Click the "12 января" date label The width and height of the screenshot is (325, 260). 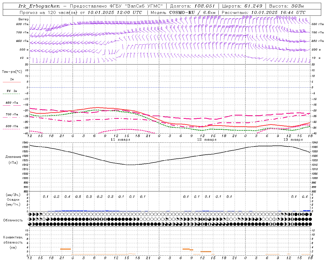tap(207, 140)
